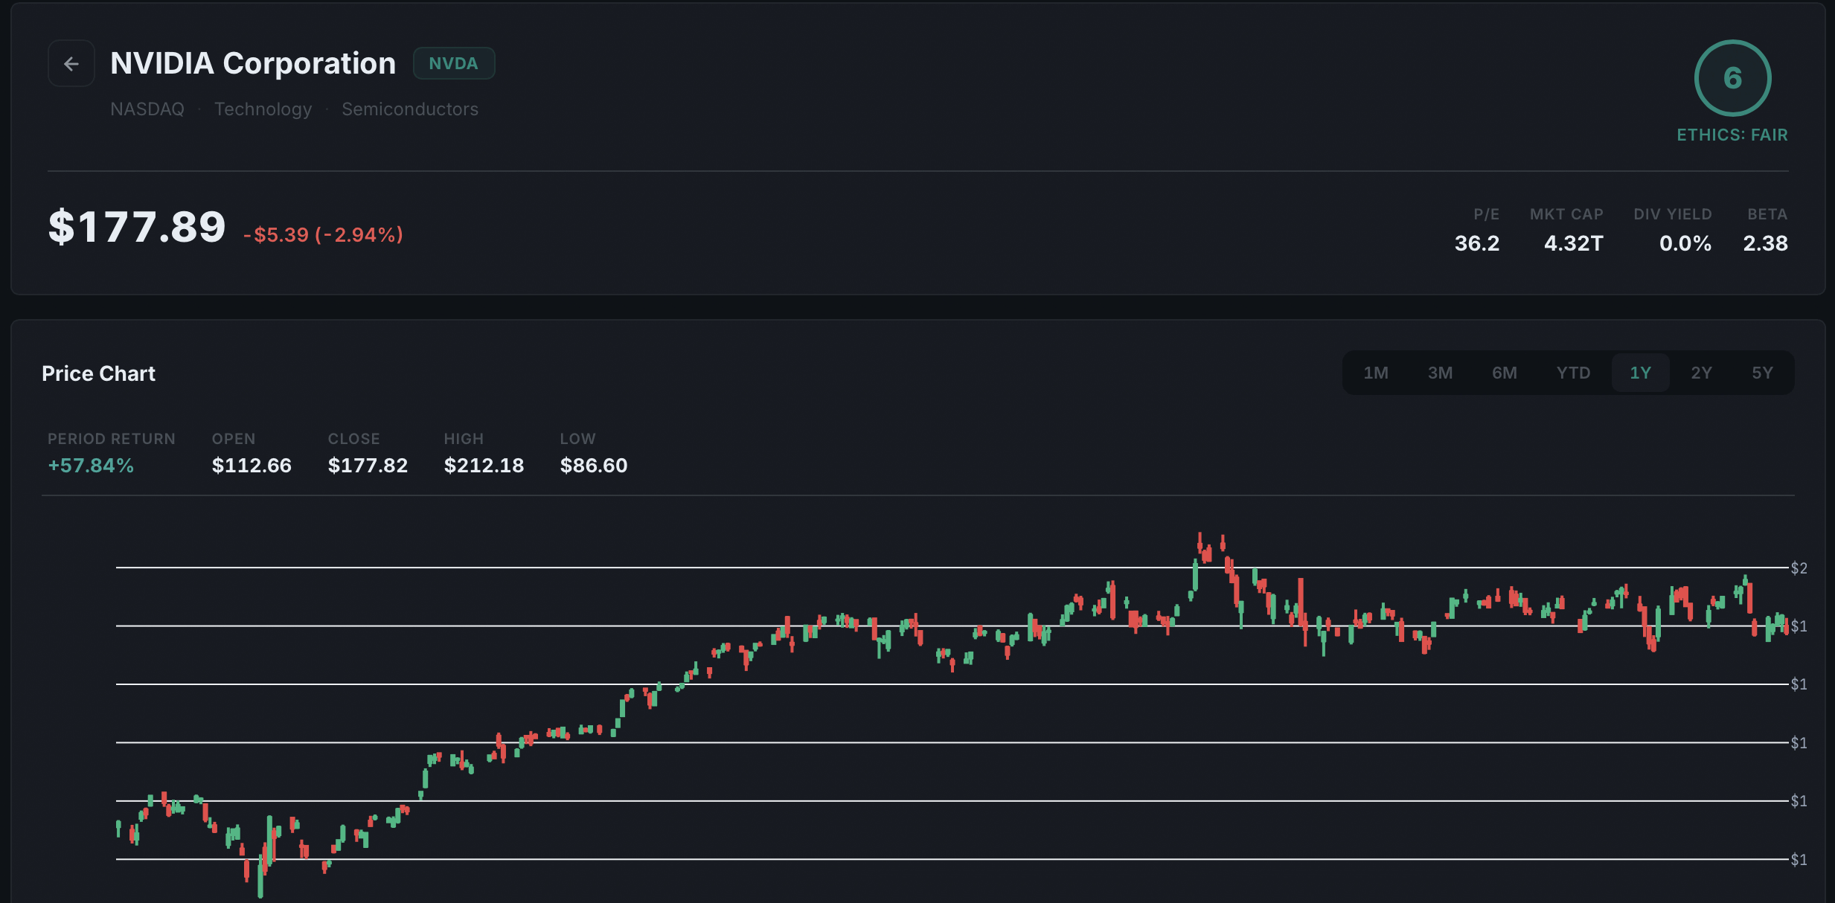This screenshot has width=1835, height=903.
Task: Click the MKT CAP 4.32T stat
Action: (1572, 243)
